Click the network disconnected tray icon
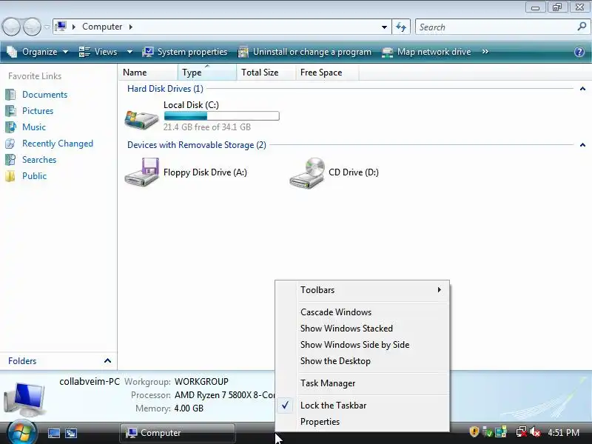The width and height of the screenshot is (592, 444). point(522,431)
